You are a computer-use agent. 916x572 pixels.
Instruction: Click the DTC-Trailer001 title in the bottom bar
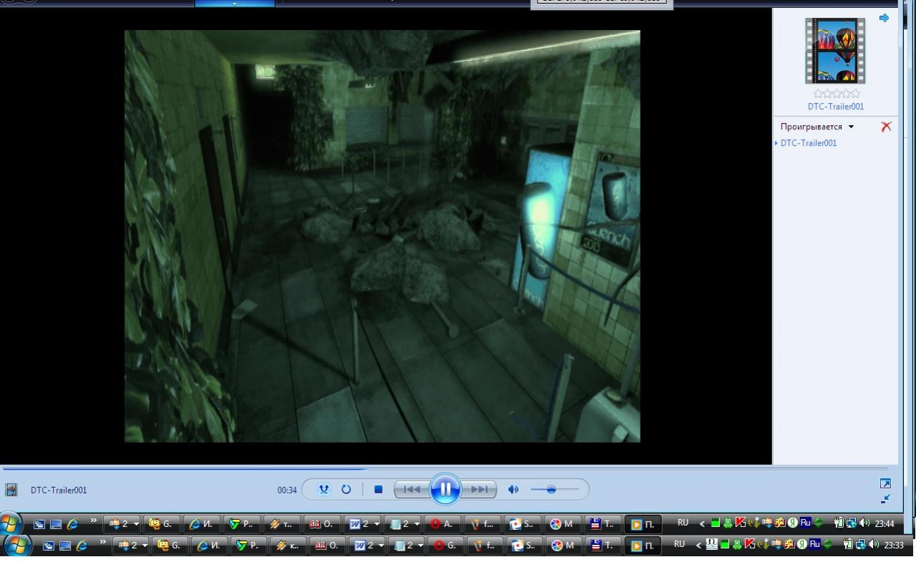click(59, 490)
